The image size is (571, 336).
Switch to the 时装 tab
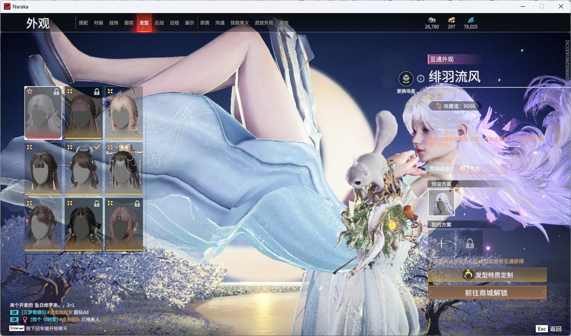[99, 23]
